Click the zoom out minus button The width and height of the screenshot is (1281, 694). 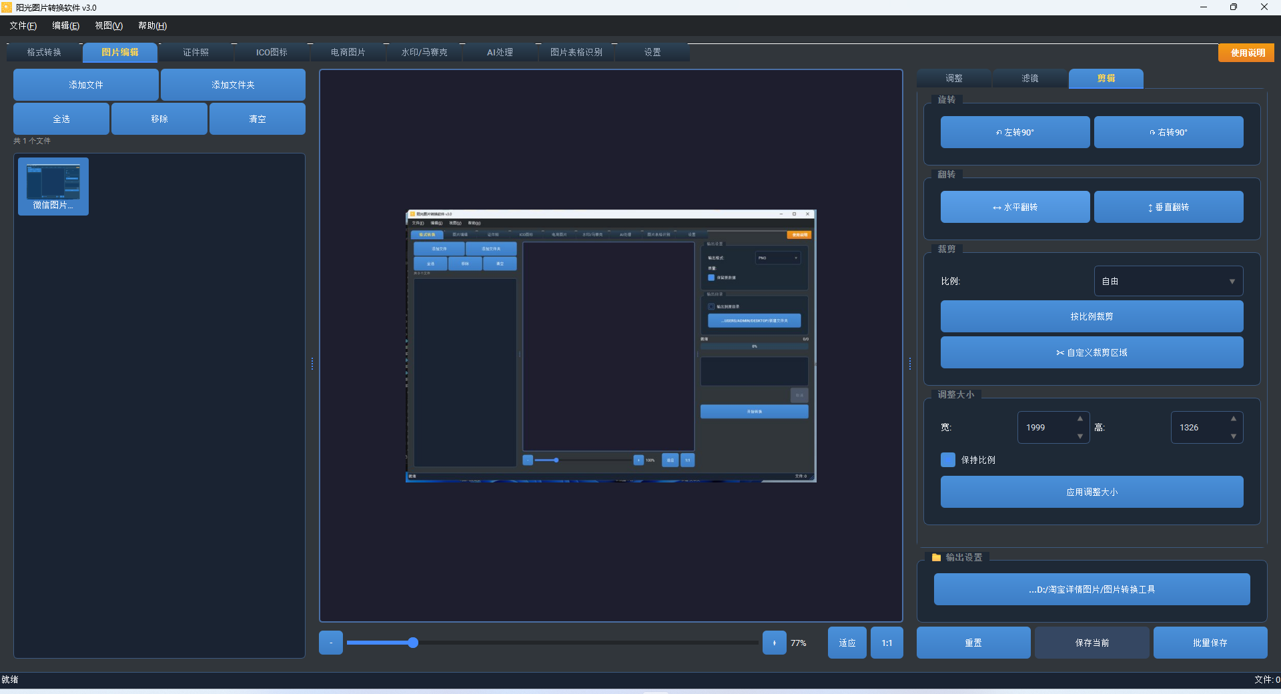(331, 643)
